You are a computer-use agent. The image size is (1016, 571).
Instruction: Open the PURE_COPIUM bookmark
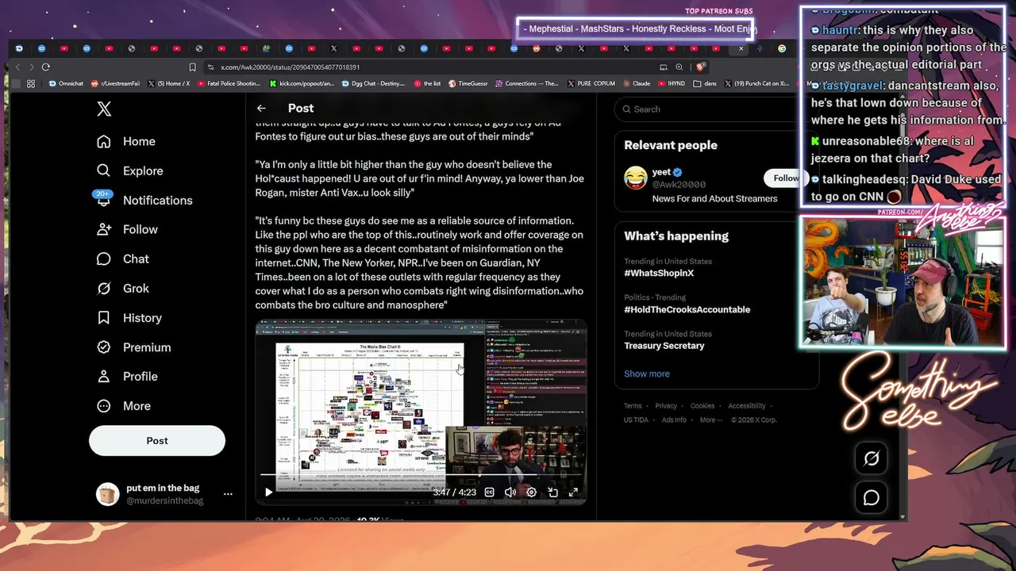click(x=591, y=83)
